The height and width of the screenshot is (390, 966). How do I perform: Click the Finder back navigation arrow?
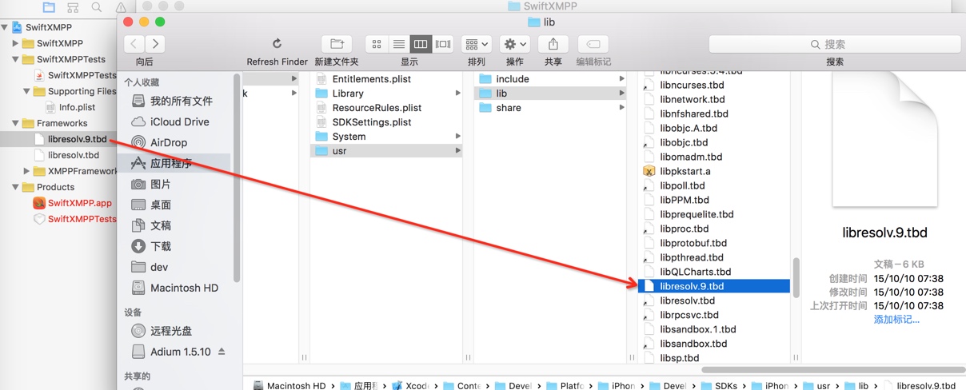(134, 44)
